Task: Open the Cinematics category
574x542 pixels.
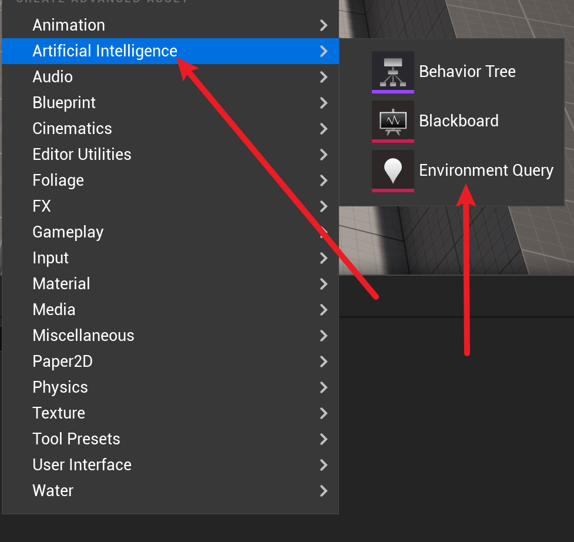Action: [x=72, y=129]
